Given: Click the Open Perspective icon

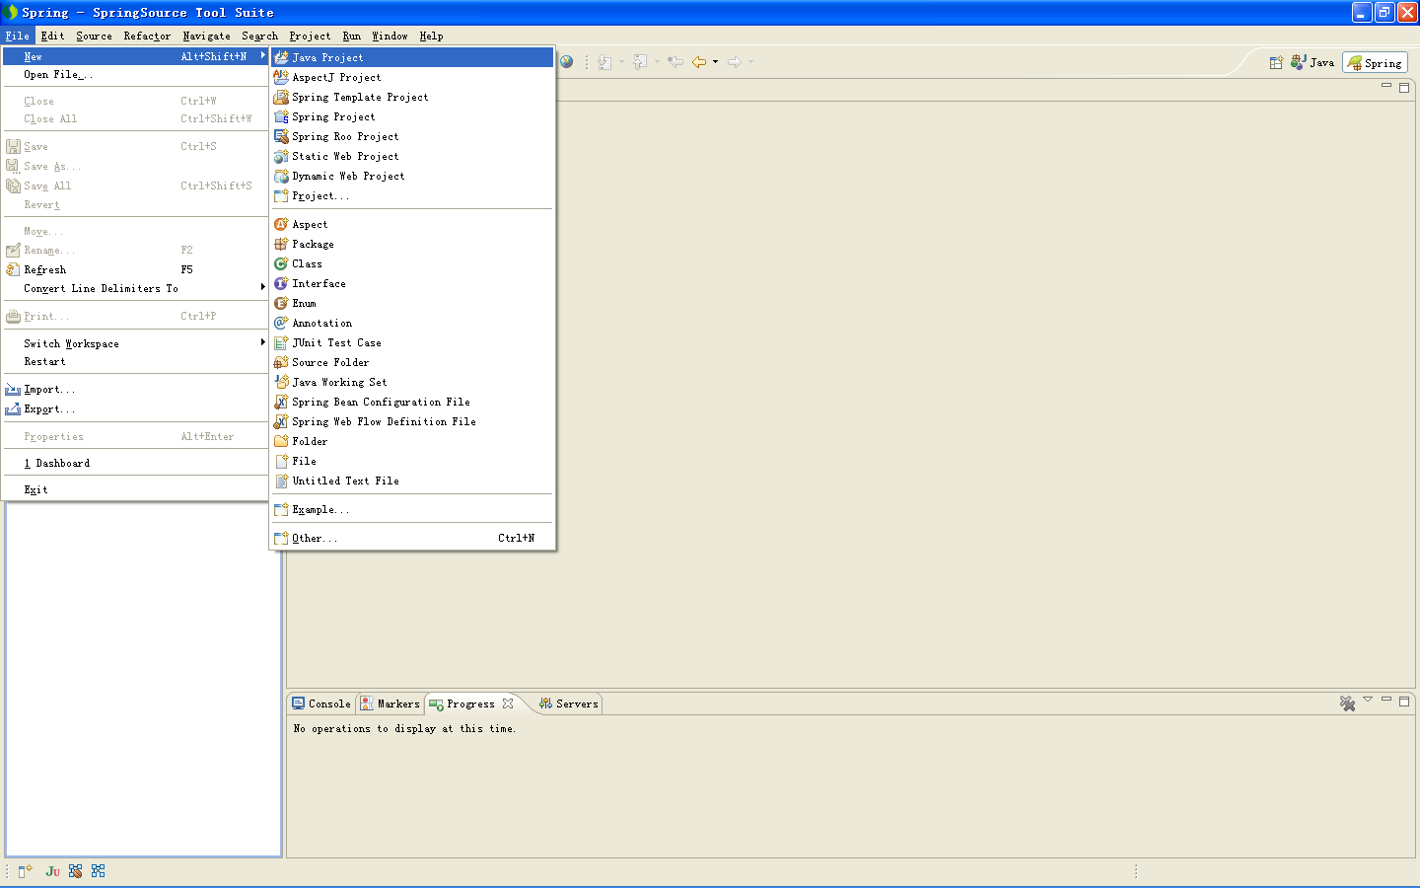Looking at the screenshot, I should (x=1276, y=62).
